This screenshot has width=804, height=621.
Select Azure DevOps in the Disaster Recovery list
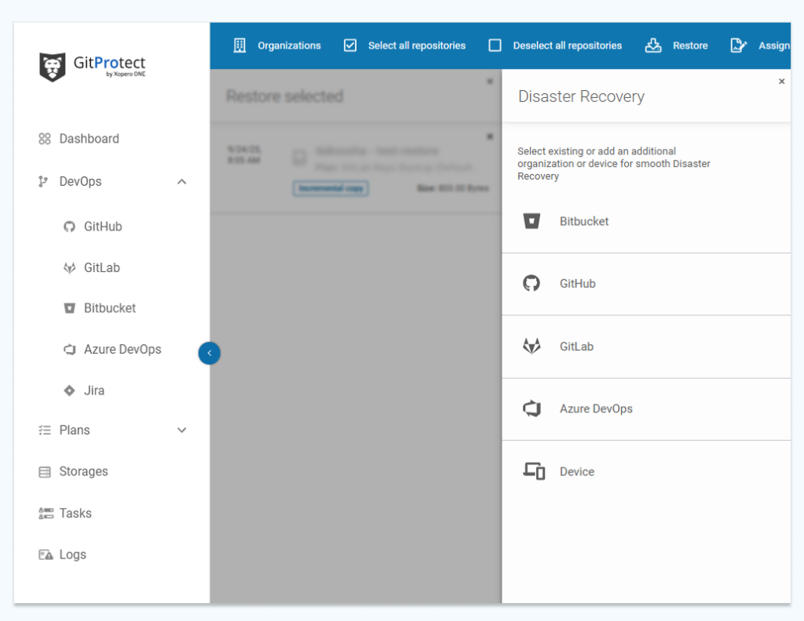(646, 409)
